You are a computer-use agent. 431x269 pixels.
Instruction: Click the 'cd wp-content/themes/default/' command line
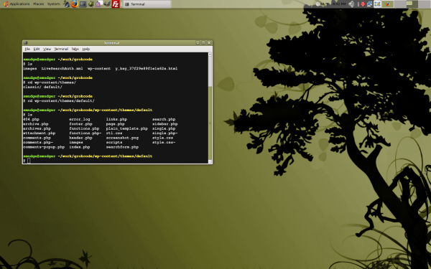(x=61, y=101)
